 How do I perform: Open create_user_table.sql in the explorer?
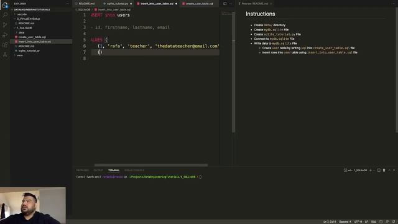[x=32, y=37]
